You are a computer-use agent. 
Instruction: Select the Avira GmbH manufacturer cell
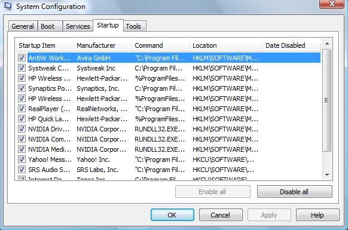point(94,58)
